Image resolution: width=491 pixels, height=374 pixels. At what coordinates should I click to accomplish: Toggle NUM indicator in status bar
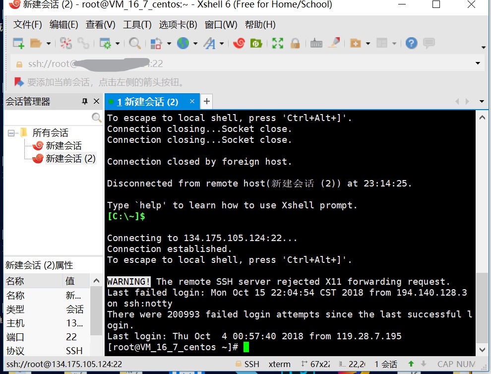coord(462,364)
